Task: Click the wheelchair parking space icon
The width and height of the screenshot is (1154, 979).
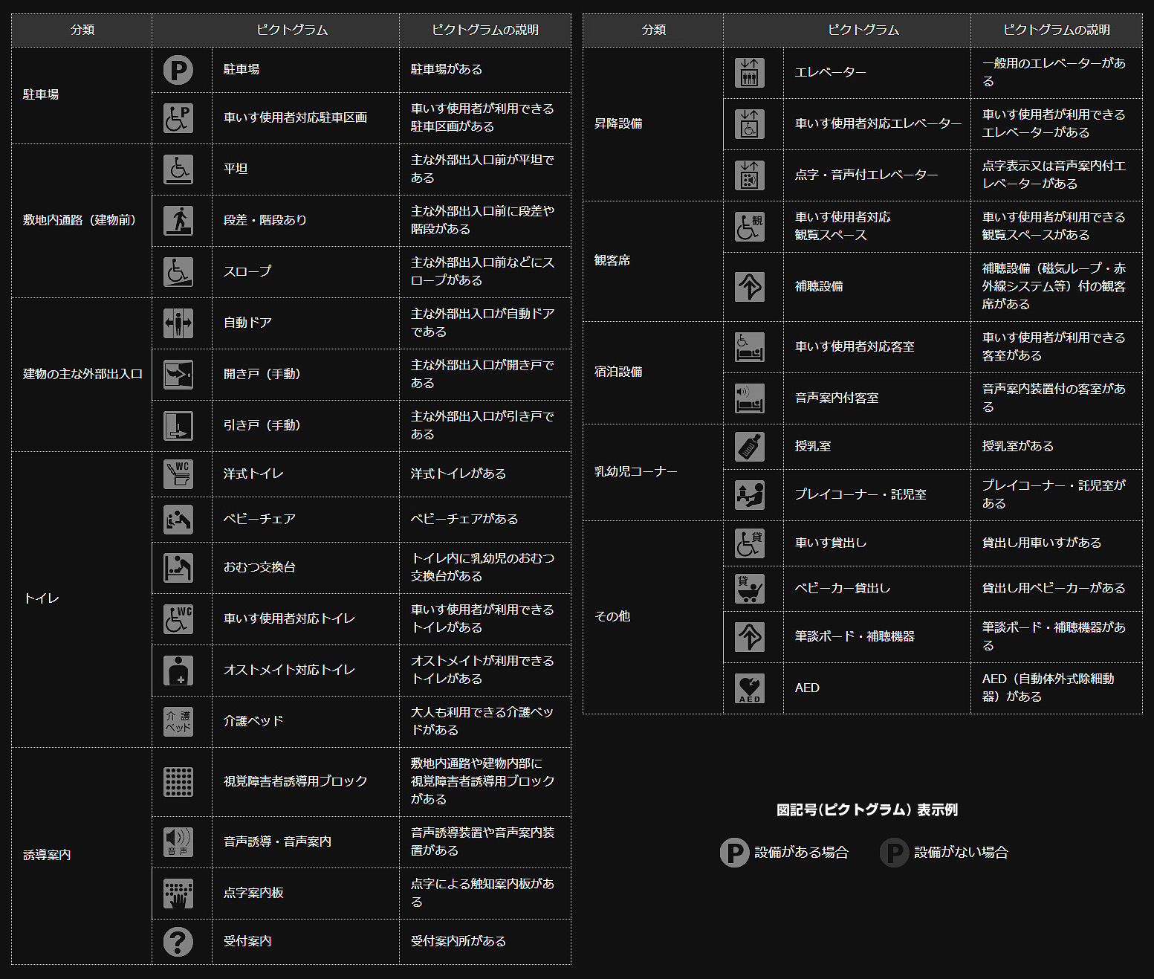Action: pos(178,118)
